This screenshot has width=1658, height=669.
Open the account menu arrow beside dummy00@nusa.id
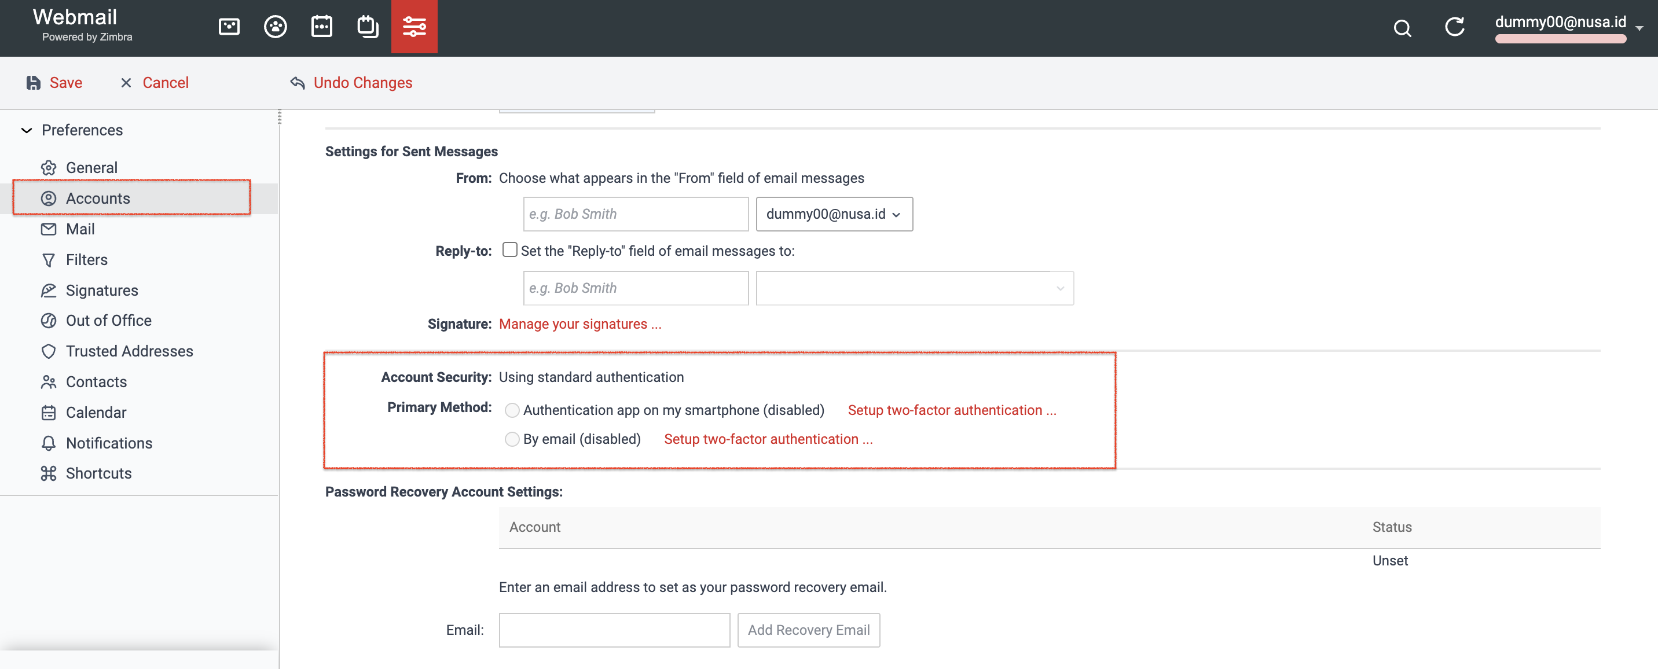pyautogui.click(x=1639, y=28)
